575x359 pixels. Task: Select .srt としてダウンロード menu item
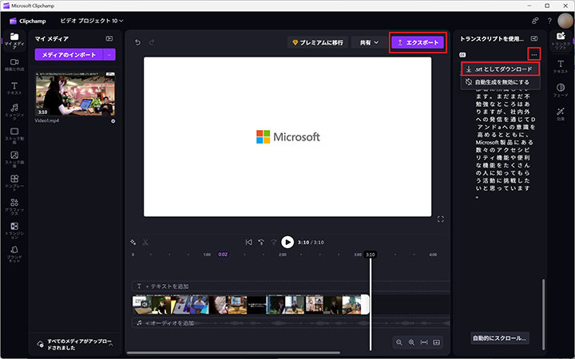(x=500, y=69)
